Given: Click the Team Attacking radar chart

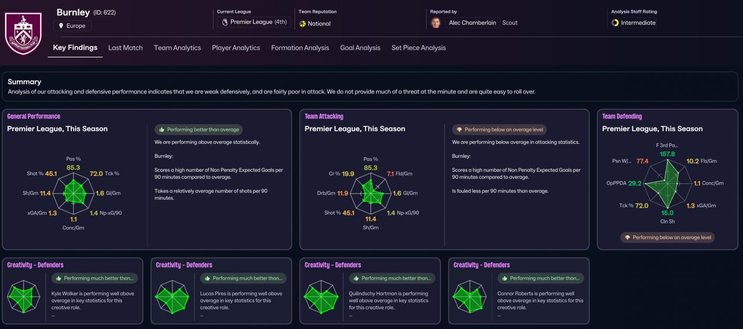Looking at the screenshot, I should (371, 192).
